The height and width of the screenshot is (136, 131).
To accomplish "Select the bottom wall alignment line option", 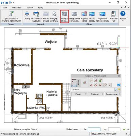I will pyautogui.click(x=74, y=86).
